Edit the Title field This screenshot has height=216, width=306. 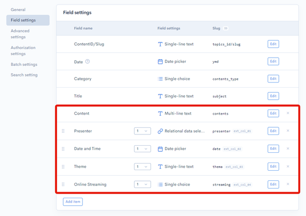click(x=273, y=96)
